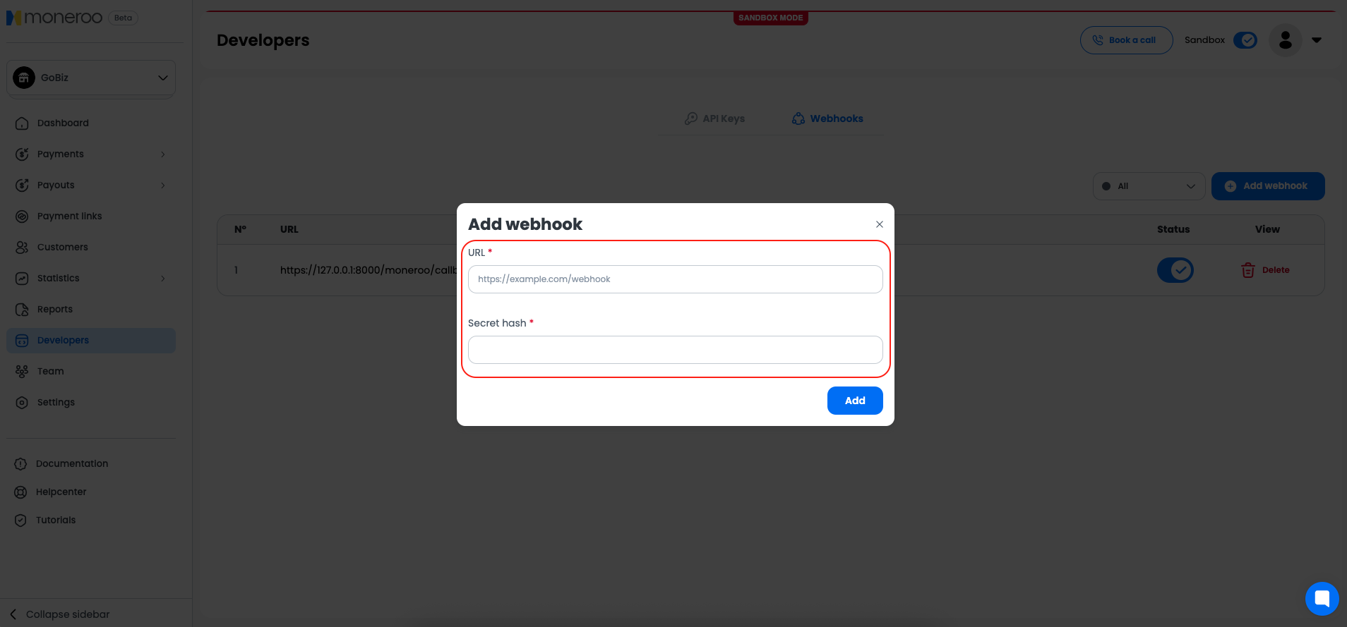This screenshot has height=627, width=1347.
Task: Click the Payment links icon
Action: click(22, 217)
